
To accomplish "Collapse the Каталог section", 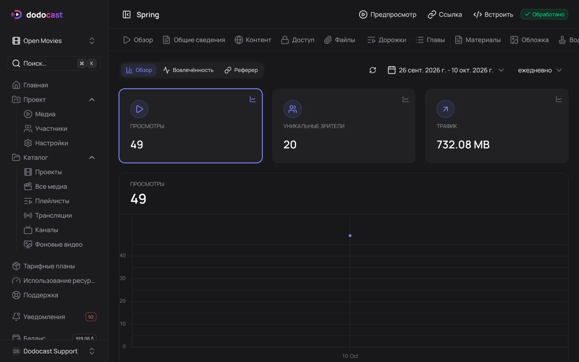I will (92, 157).
